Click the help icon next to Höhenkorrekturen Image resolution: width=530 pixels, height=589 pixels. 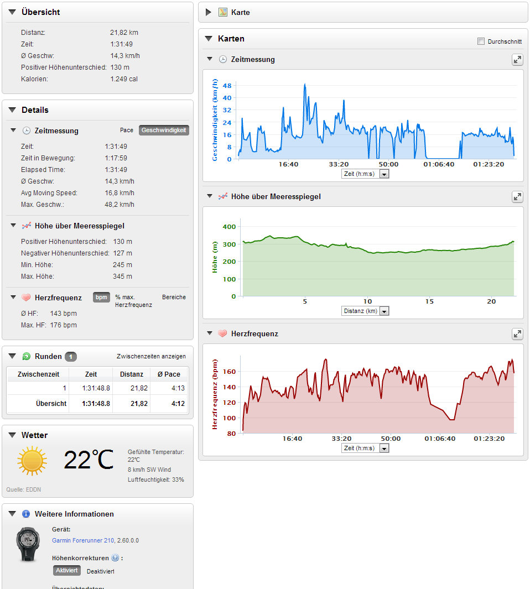coord(115,558)
